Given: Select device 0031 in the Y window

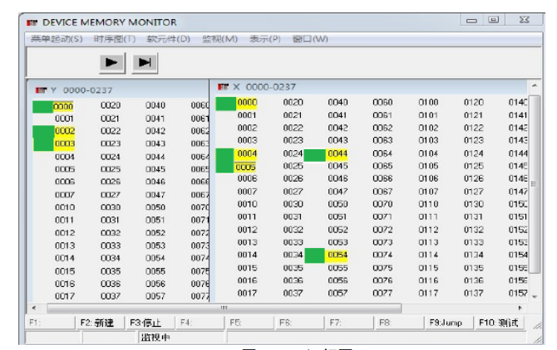Looking at the screenshot, I should click(x=110, y=220).
